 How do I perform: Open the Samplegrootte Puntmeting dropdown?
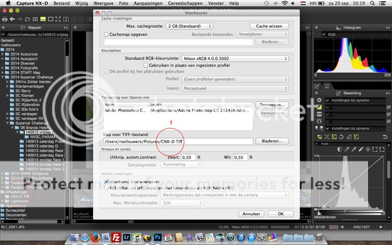pos(181,164)
